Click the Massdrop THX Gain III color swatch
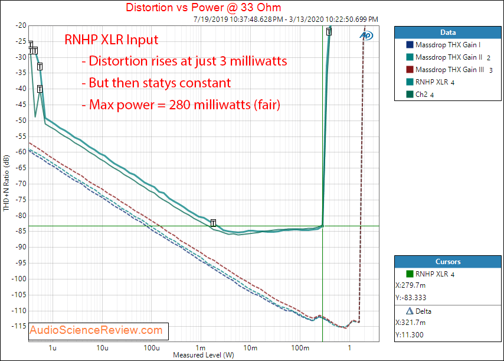 [x=410, y=70]
